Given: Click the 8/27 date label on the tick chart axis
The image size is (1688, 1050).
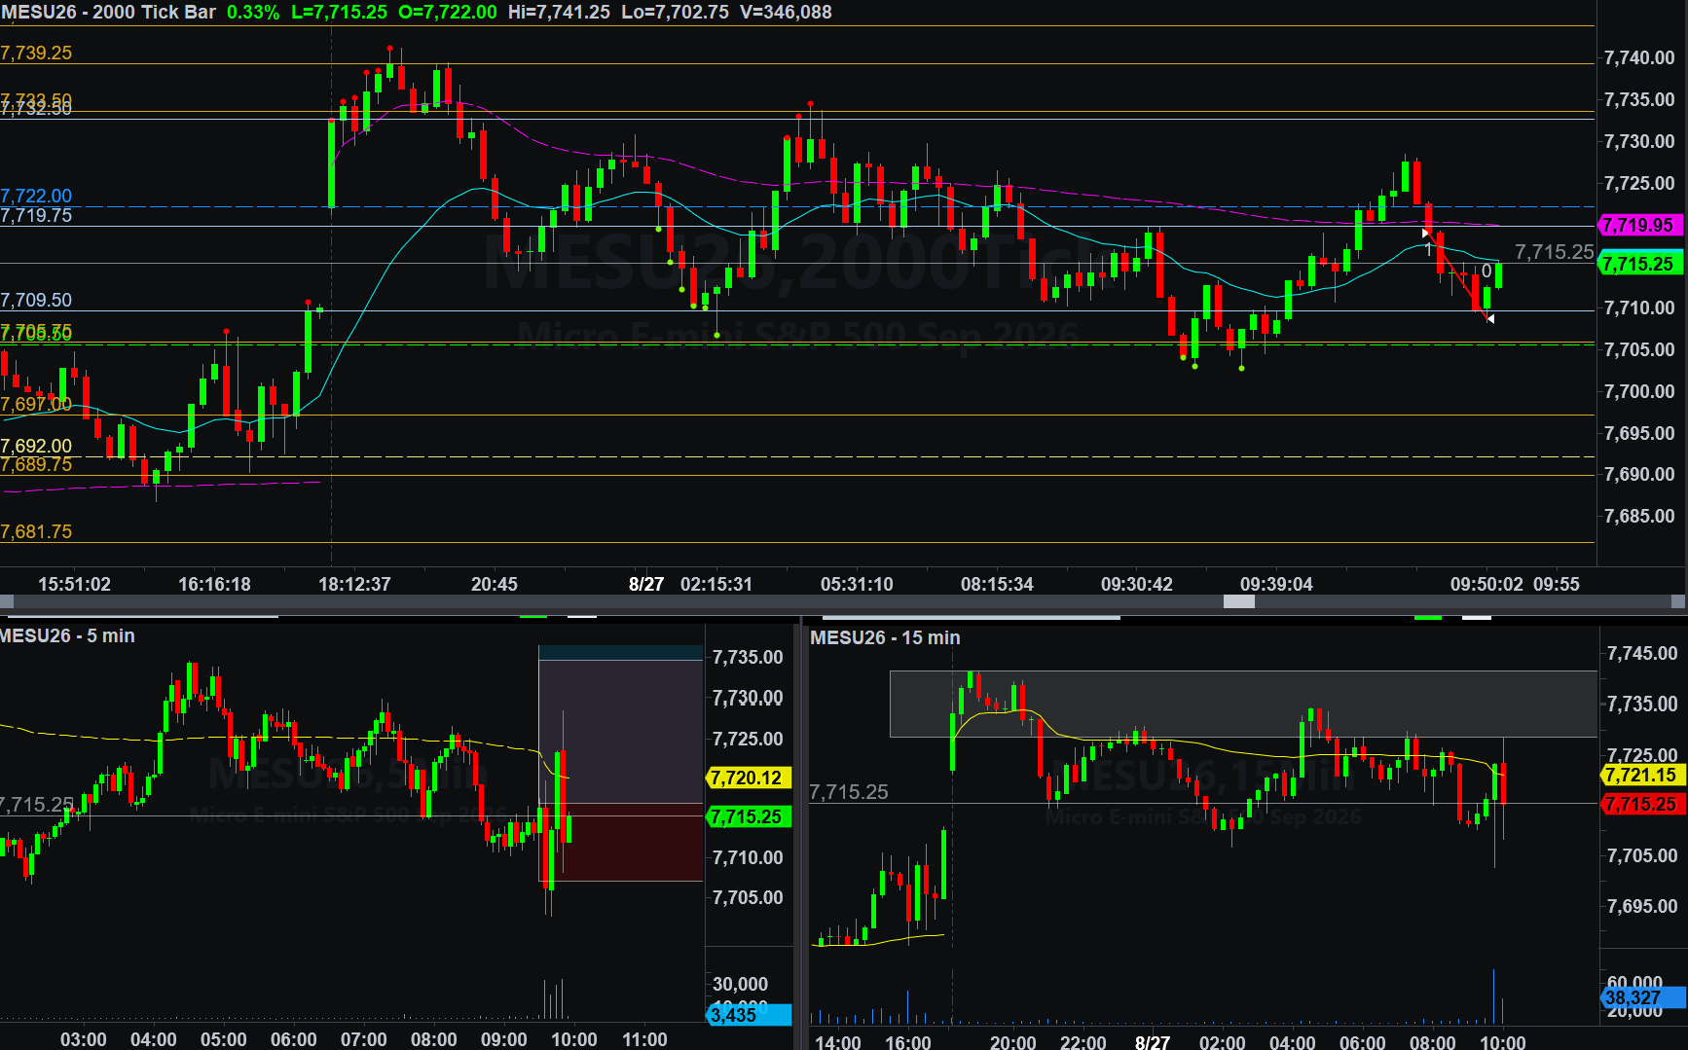Looking at the screenshot, I should point(646,585).
